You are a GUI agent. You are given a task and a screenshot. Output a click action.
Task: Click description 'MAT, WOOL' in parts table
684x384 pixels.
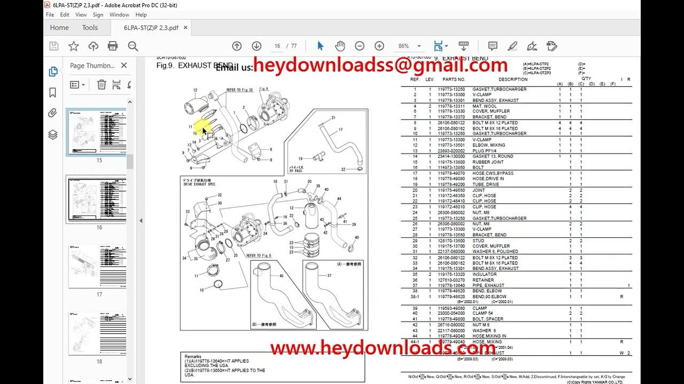(485, 106)
